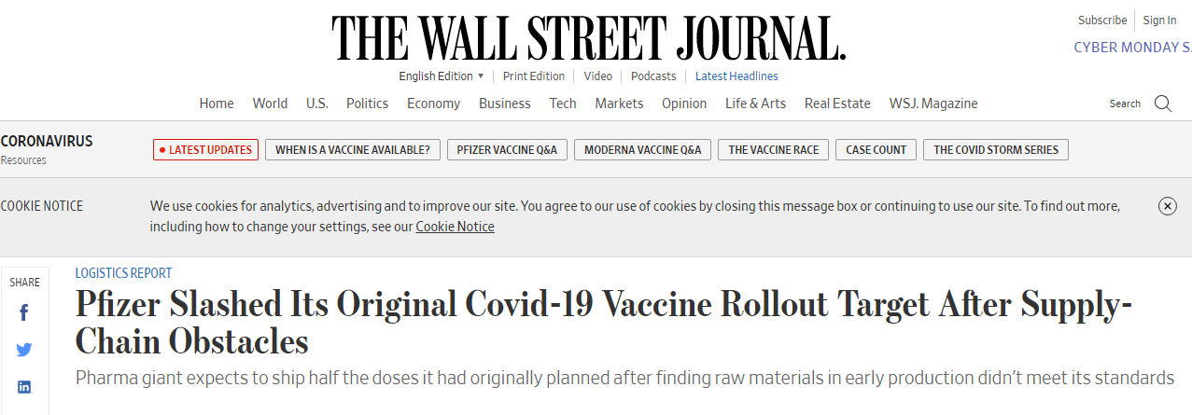
Task: Share article on Twitter
Action: 24,350
